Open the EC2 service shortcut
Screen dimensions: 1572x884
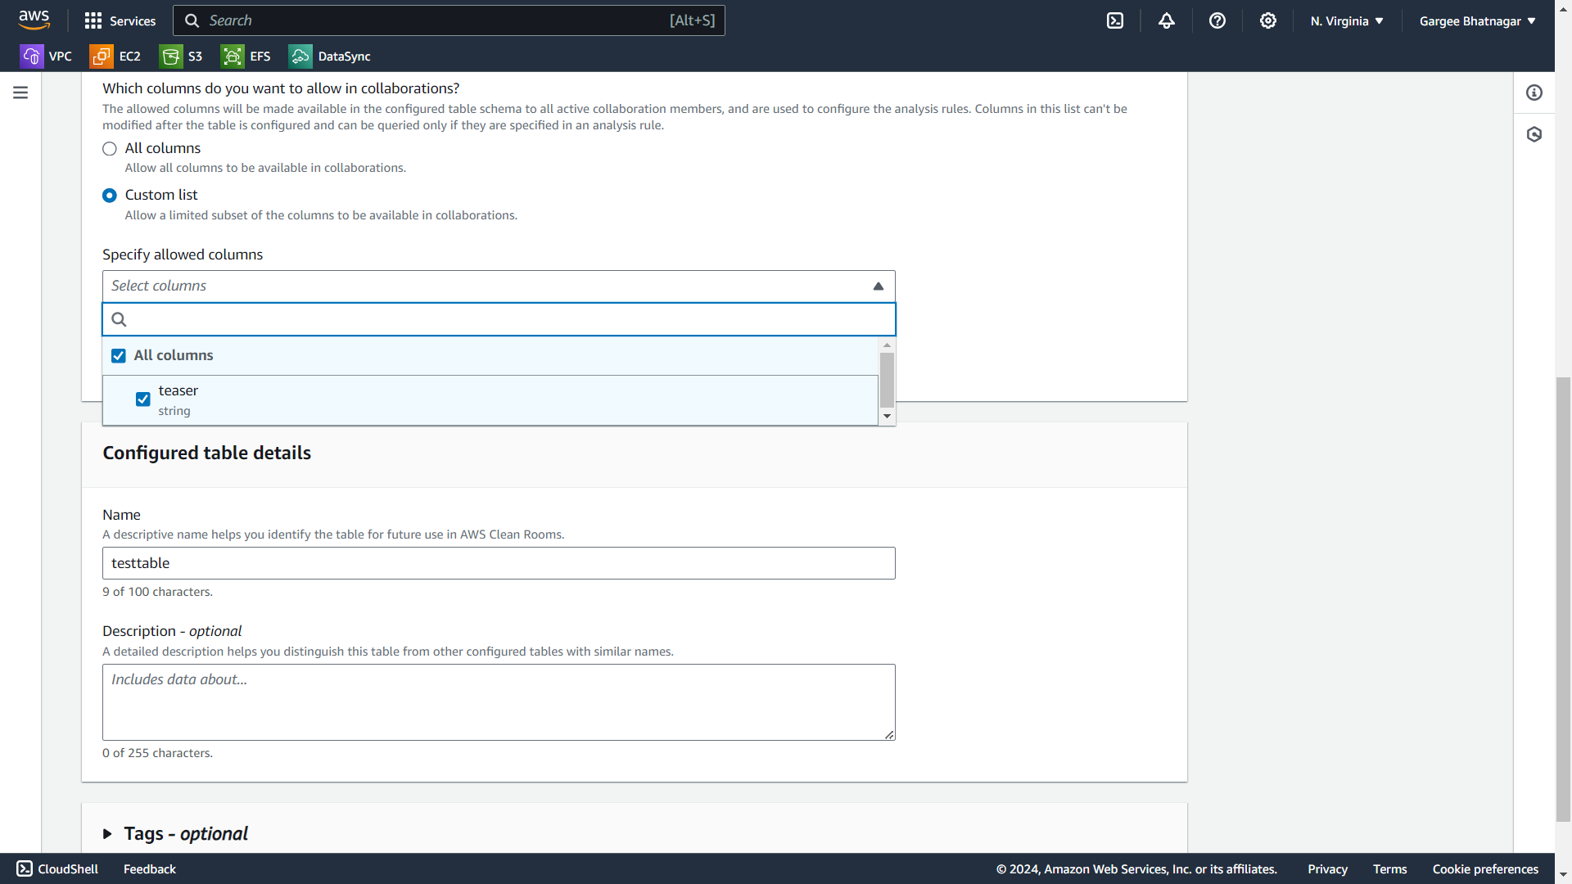point(115,56)
